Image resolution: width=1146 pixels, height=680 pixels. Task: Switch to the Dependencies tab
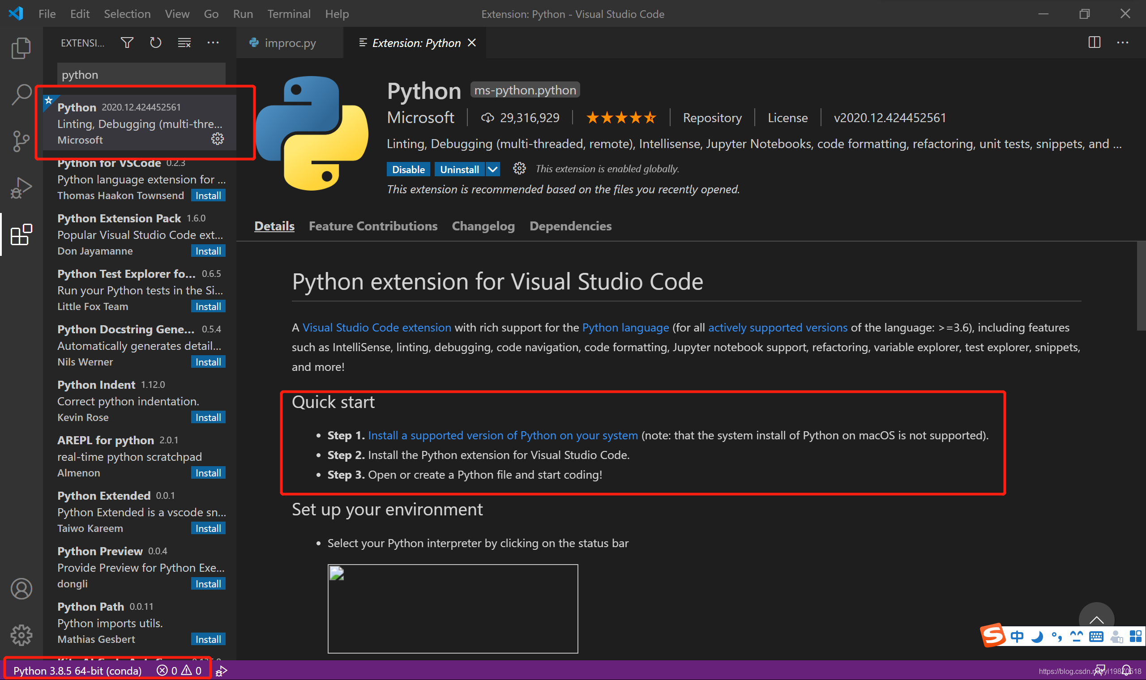(x=570, y=226)
